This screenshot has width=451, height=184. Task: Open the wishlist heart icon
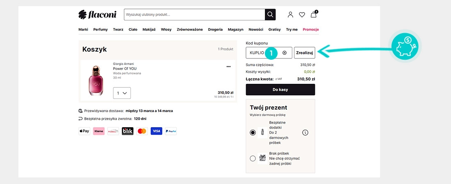302,15
